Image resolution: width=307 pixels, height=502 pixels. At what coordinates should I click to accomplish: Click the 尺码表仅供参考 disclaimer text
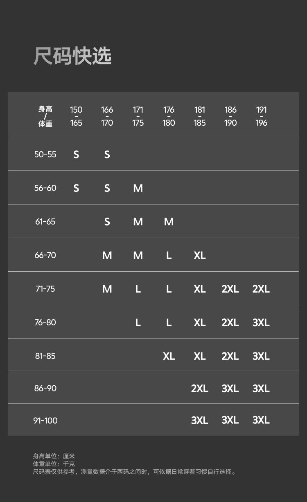tap(135, 472)
